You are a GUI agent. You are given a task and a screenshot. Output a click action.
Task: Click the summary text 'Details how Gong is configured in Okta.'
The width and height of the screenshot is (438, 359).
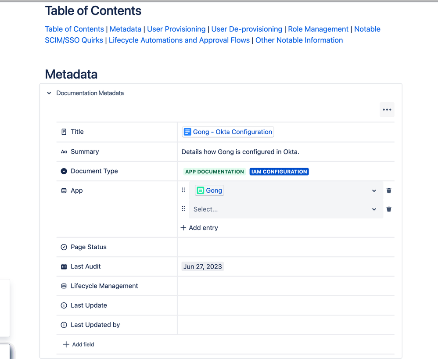(x=240, y=152)
